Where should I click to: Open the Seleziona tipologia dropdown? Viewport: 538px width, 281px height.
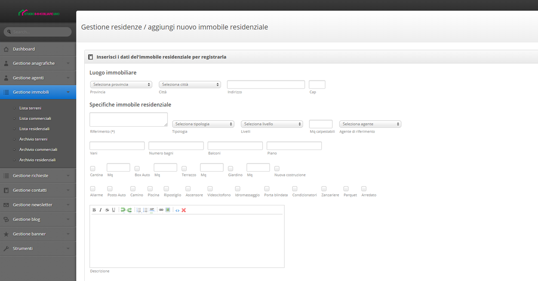point(203,124)
